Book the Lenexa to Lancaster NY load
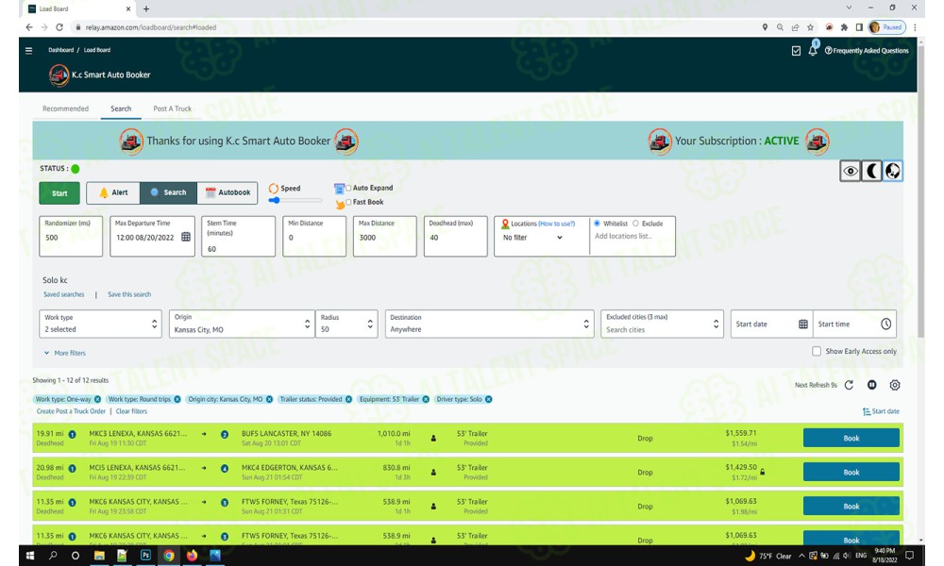This screenshot has height=566, width=944. coord(851,439)
